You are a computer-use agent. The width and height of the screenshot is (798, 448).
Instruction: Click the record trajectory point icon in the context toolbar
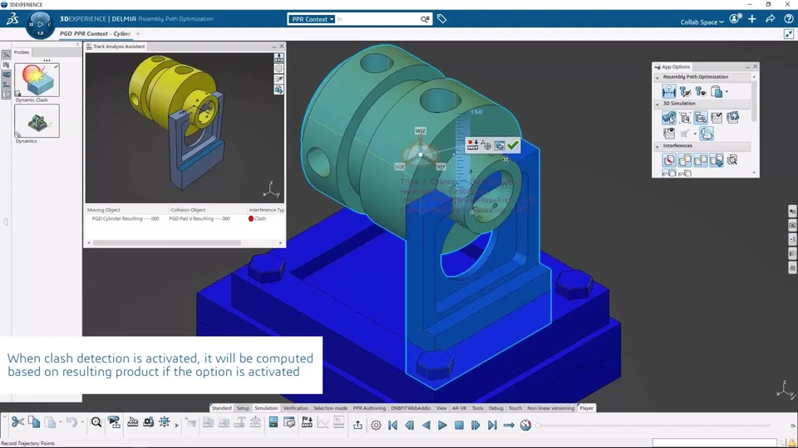tap(472, 146)
